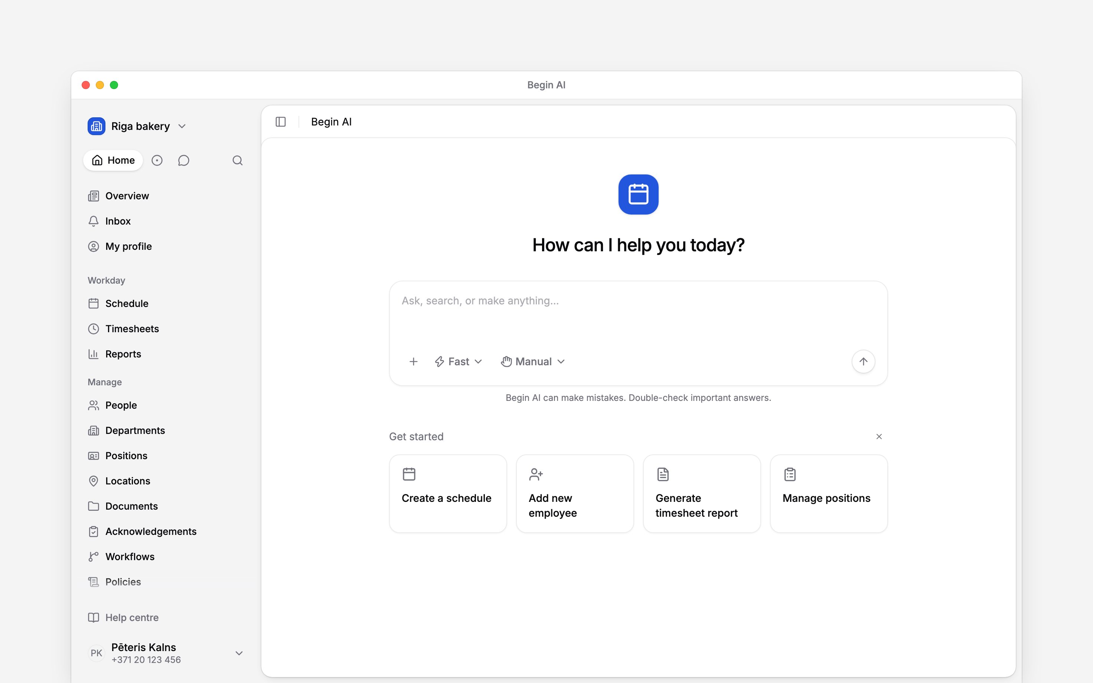The image size is (1093, 683).
Task: Click the PK avatar initials
Action: (96, 653)
